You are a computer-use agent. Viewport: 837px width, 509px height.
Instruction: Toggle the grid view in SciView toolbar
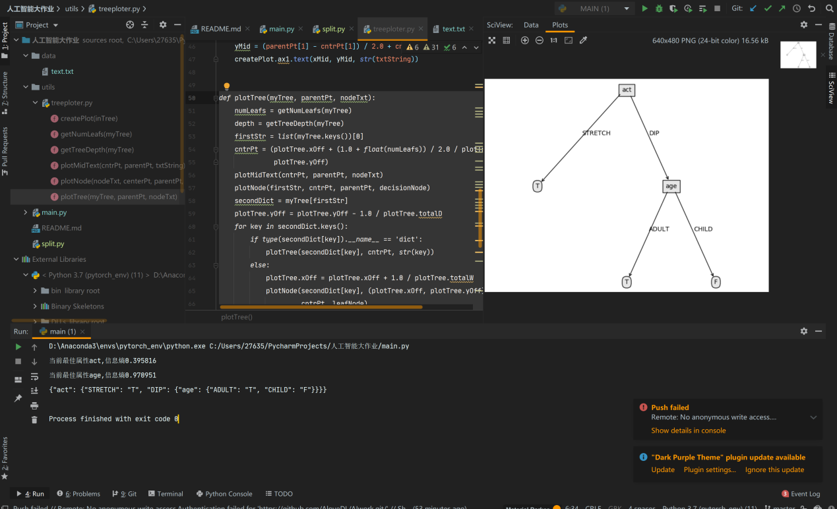pyautogui.click(x=507, y=40)
